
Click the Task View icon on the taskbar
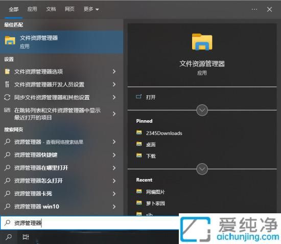26,237
